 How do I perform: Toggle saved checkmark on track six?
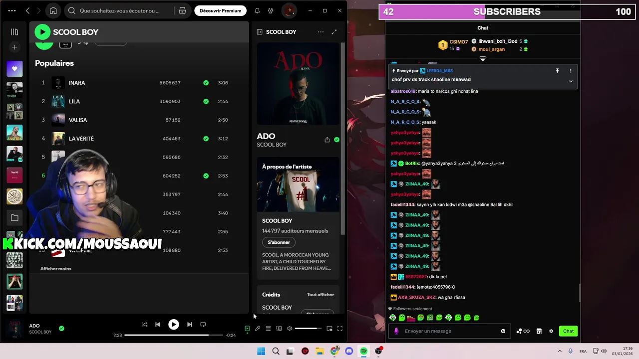(x=206, y=176)
